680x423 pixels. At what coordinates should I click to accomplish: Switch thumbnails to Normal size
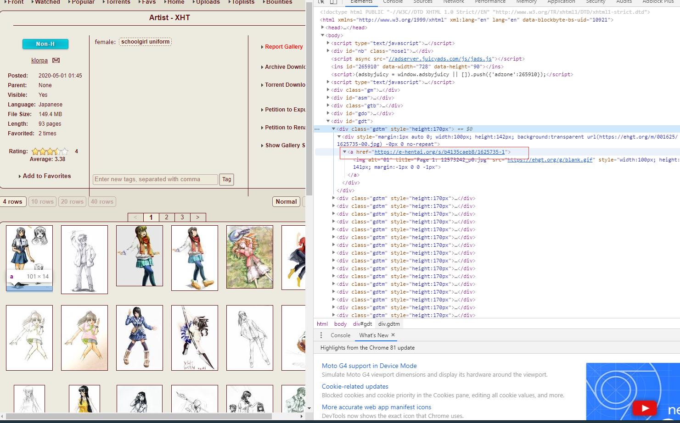click(x=286, y=202)
